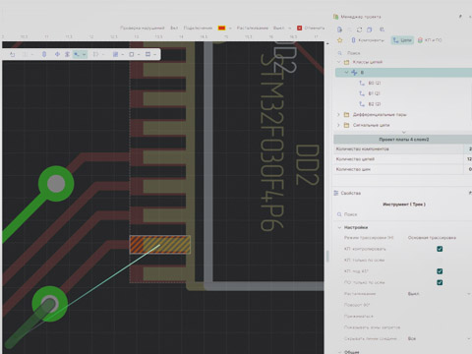Uncheck the КП контролировать checkbox
This screenshot has width=472, height=354.
coord(440,249)
